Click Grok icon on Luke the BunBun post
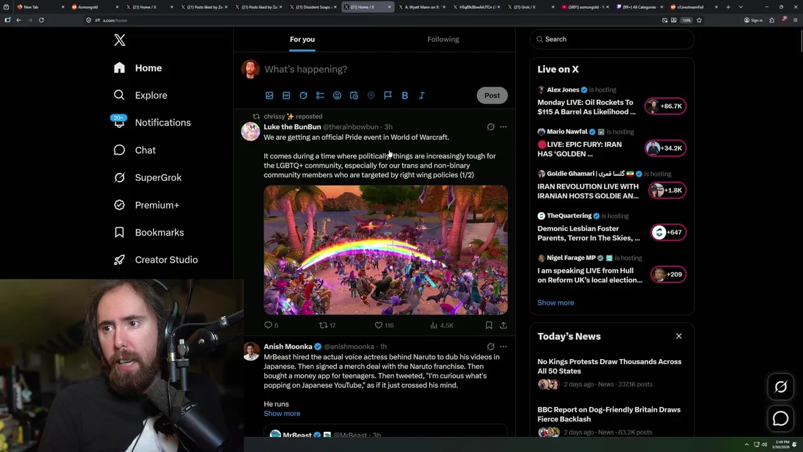 coord(491,127)
